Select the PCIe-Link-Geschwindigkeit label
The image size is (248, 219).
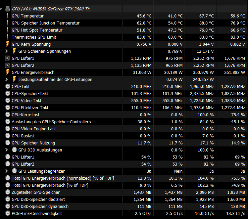(x=37, y=213)
